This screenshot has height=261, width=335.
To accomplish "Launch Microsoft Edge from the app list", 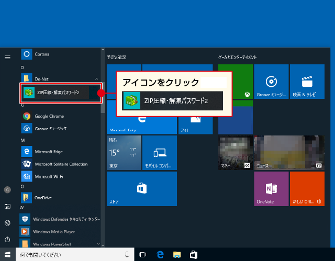I will point(60,152).
